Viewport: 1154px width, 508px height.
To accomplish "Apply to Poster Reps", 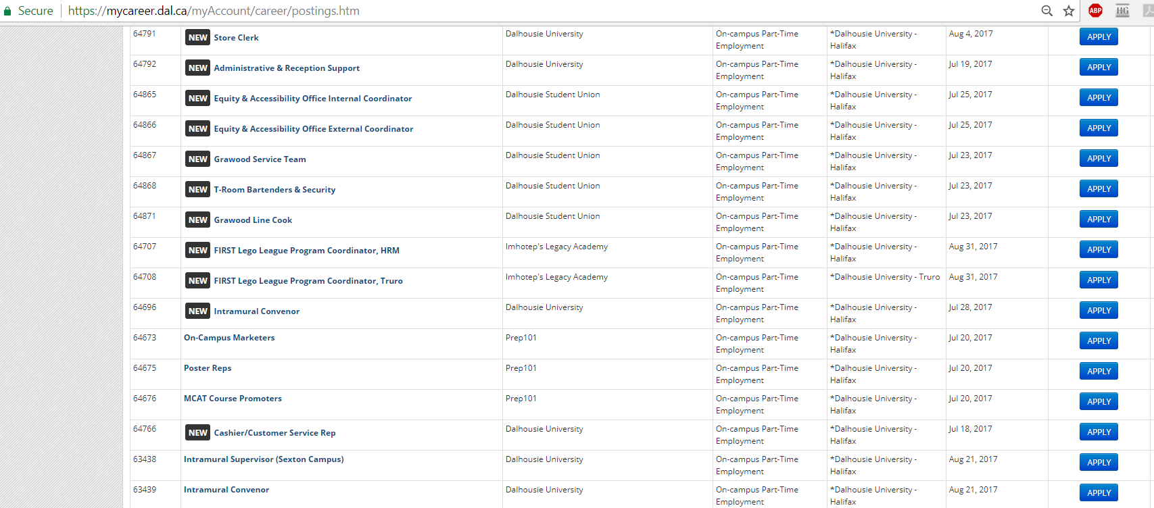I will pos(1099,372).
